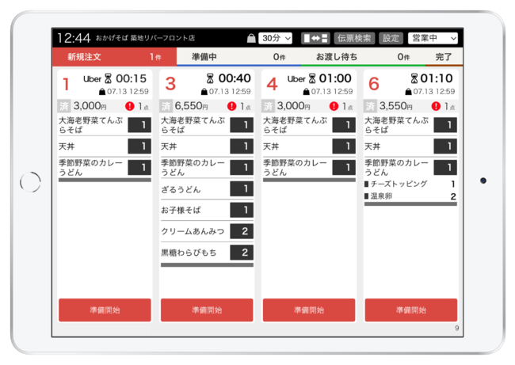Click the red alert icon on order 1
Screen dimensions: 515x365
point(129,106)
